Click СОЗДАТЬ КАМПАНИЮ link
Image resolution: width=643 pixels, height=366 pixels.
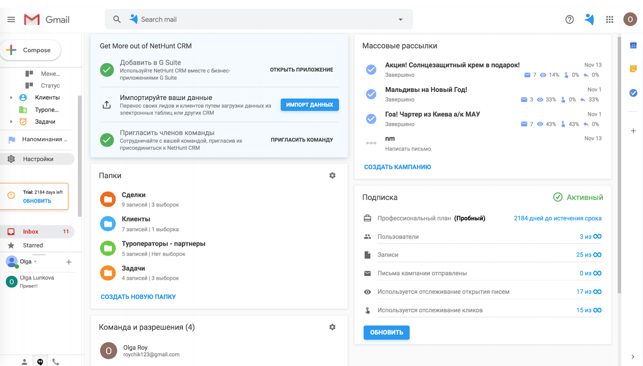[x=397, y=167]
